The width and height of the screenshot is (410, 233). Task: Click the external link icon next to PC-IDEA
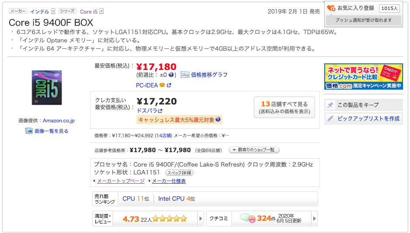coord(169,85)
